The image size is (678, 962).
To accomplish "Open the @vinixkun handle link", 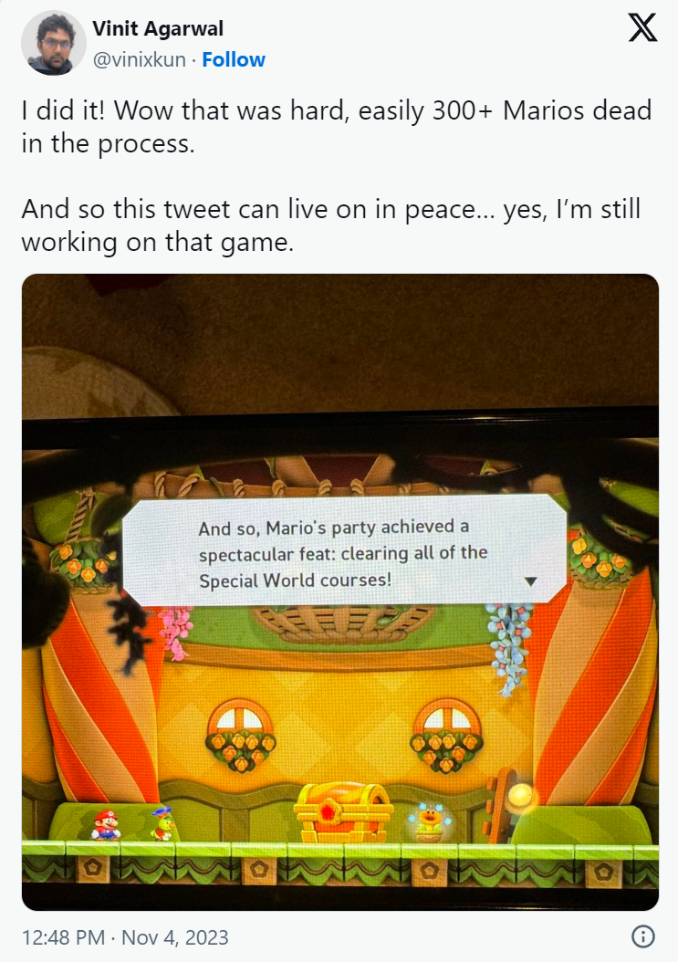I will tap(140, 59).
